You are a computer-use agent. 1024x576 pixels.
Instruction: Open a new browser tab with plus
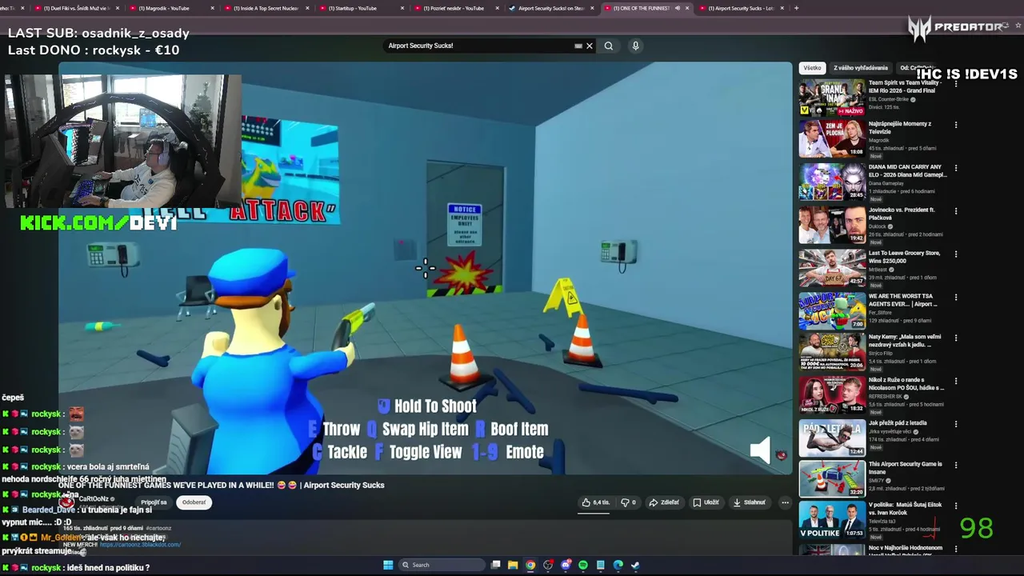point(796,8)
